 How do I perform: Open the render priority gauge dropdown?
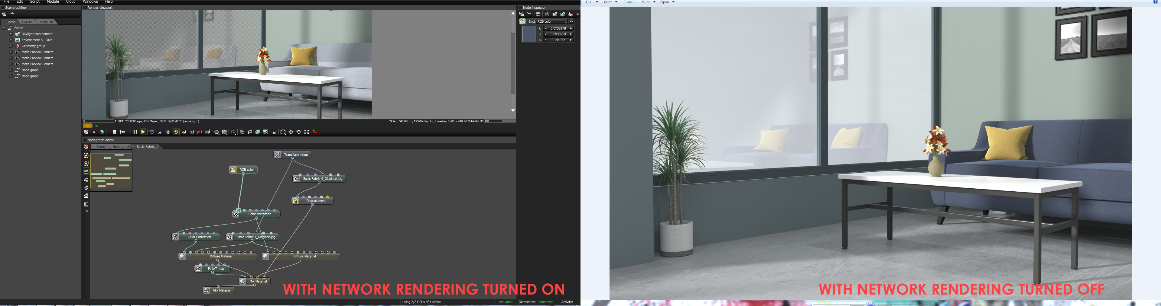[233, 132]
